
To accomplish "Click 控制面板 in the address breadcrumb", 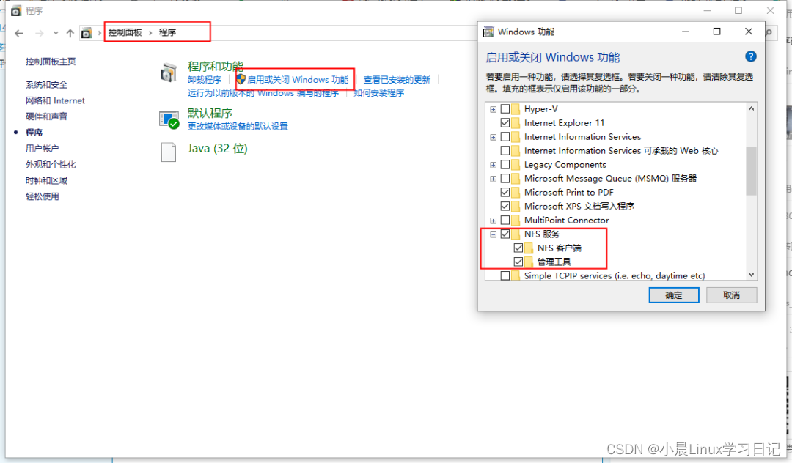I will pyautogui.click(x=125, y=33).
